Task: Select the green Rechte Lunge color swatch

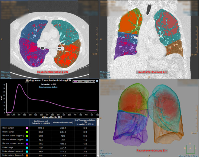Action: click(26, 132)
